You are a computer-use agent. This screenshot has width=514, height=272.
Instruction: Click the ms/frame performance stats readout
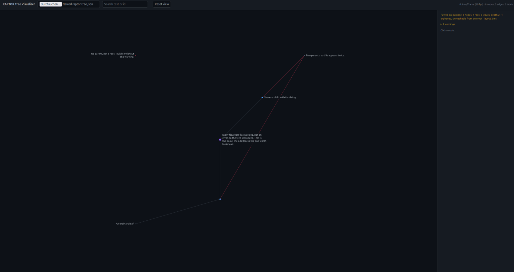pyautogui.click(x=486, y=4)
